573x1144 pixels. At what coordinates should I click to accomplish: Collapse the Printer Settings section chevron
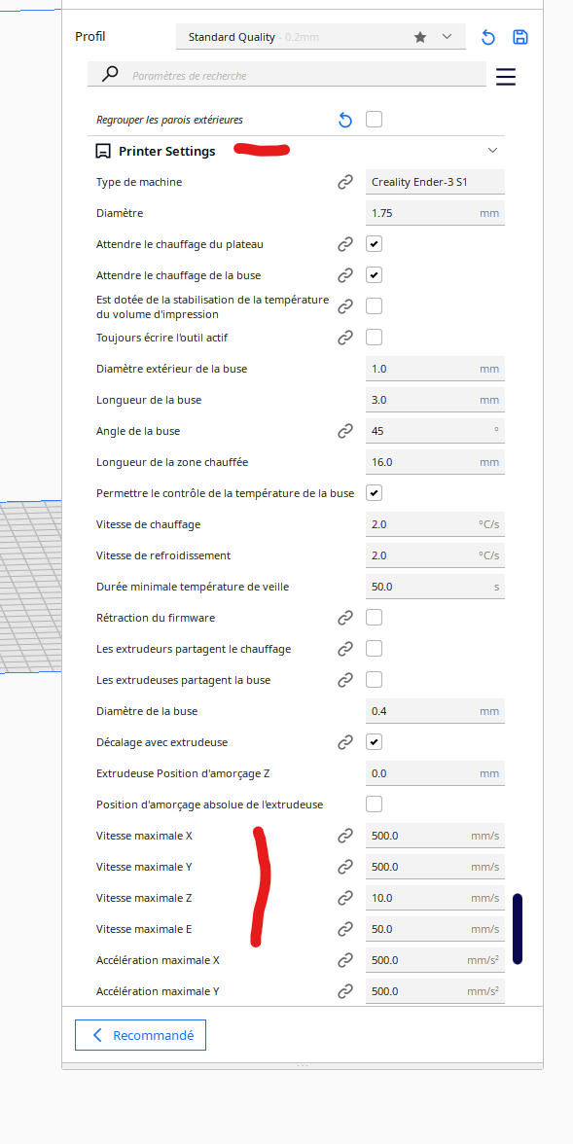coord(492,150)
